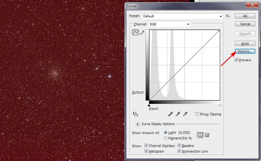Switch to detailed 10% increment grid
Viewport: 261px width, 161px height.
point(207,135)
